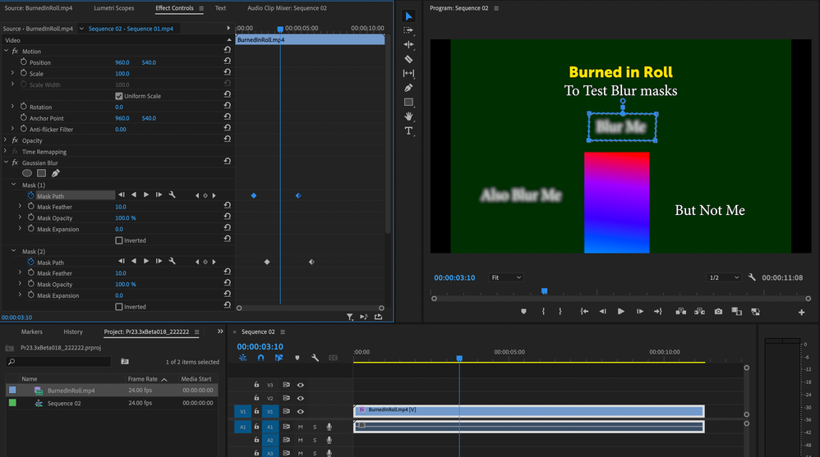Open source clip dropdown next to BurnedInRoll.mp4
820x457 pixels.
click(x=81, y=29)
